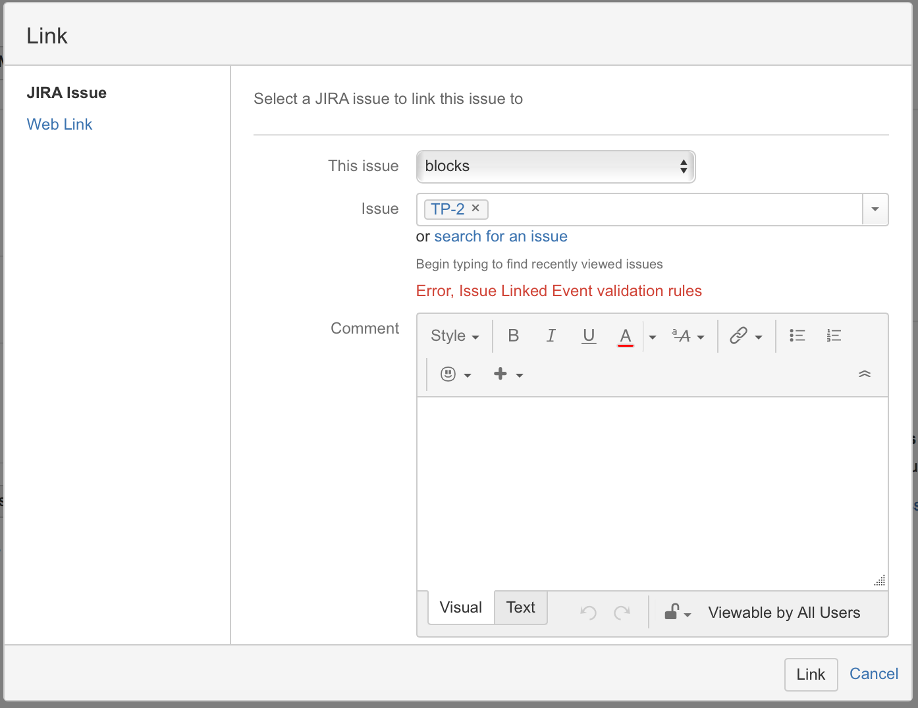Remove the TP-2 issue tag
The height and width of the screenshot is (708, 918).
click(x=475, y=208)
